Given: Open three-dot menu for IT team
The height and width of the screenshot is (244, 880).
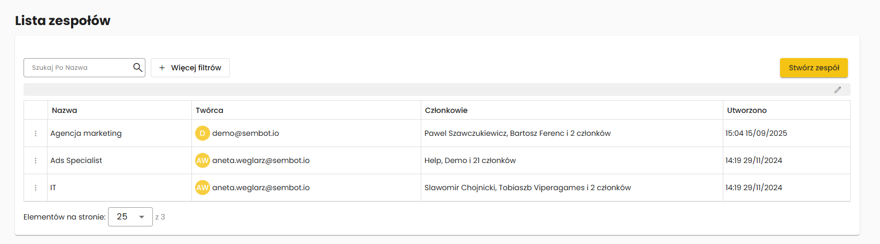Looking at the screenshot, I should [x=36, y=188].
